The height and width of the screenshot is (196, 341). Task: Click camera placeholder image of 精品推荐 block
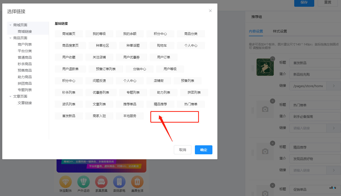tap(265, 152)
